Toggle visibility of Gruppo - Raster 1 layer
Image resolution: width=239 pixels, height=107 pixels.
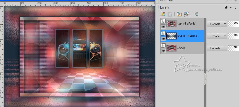click(163, 39)
